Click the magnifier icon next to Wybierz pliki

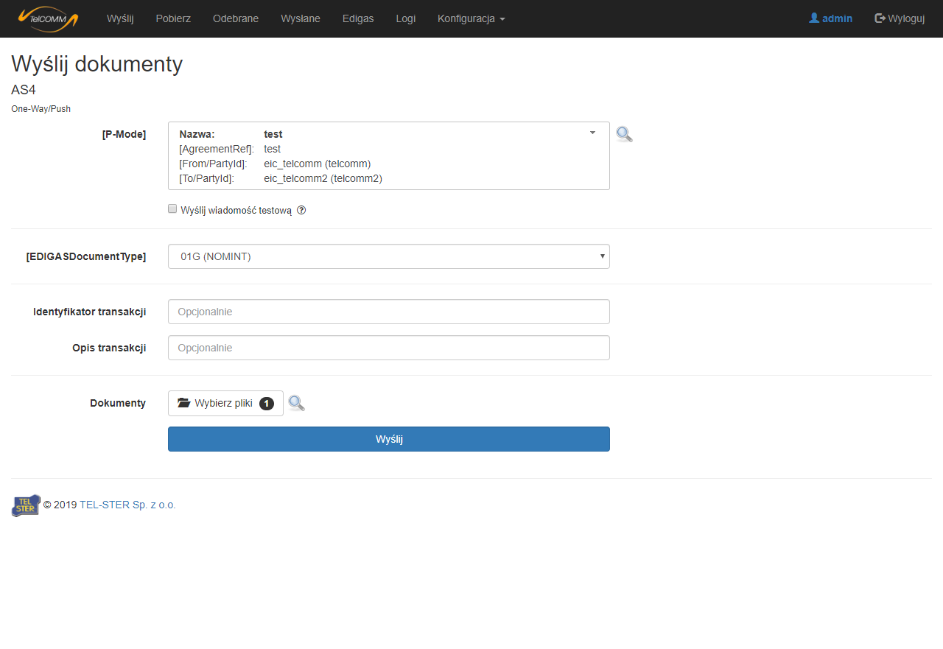pos(296,403)
